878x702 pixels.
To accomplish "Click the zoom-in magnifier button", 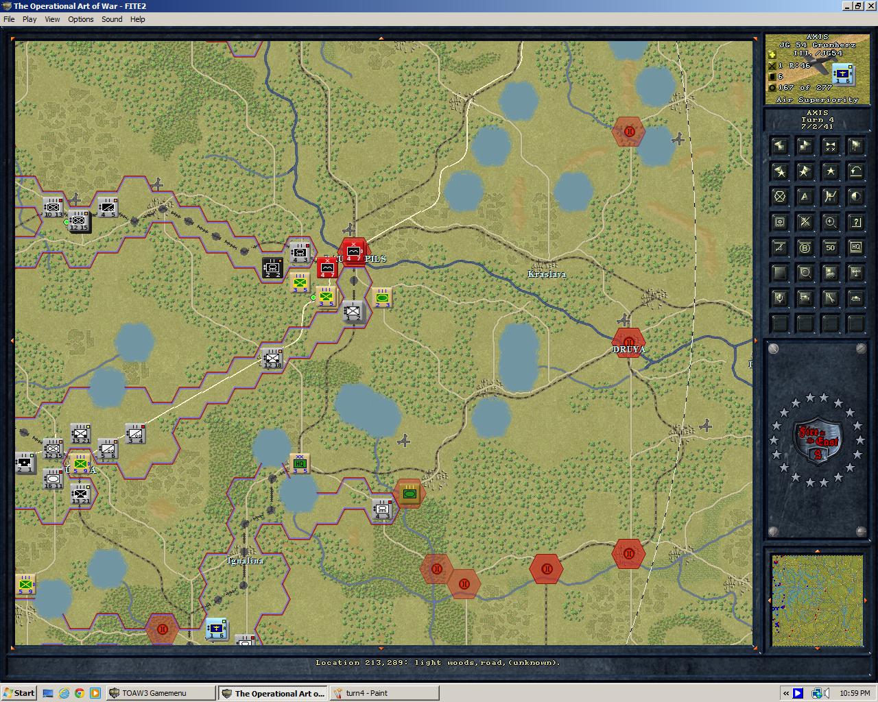I will click(x=830, y=222).
